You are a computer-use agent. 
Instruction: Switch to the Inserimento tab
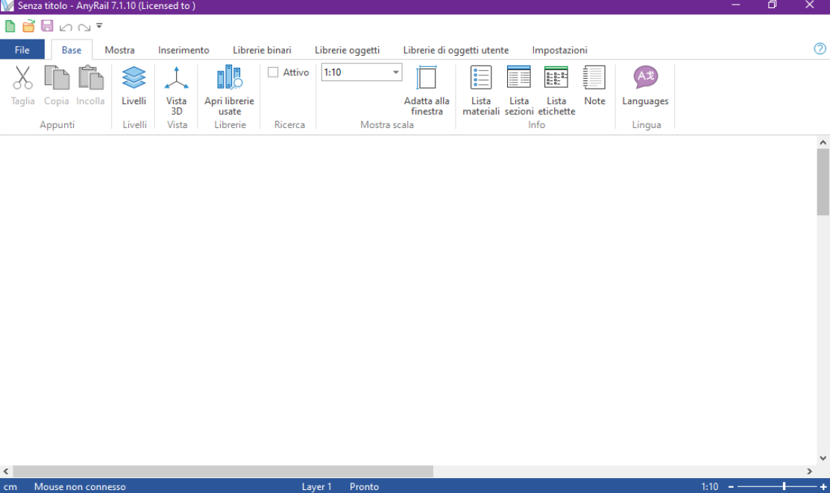click(183, 50)
